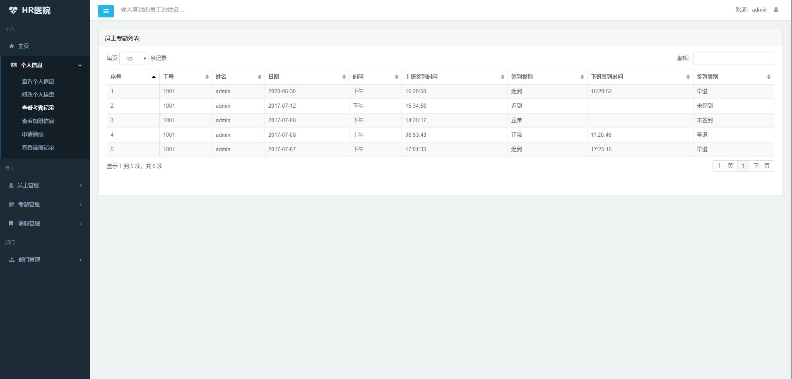Image resolution: width=792 pixels, height=379 pixels.
Task: Collapse the 个人信息 sidebar section
Action: coord(80,65)
